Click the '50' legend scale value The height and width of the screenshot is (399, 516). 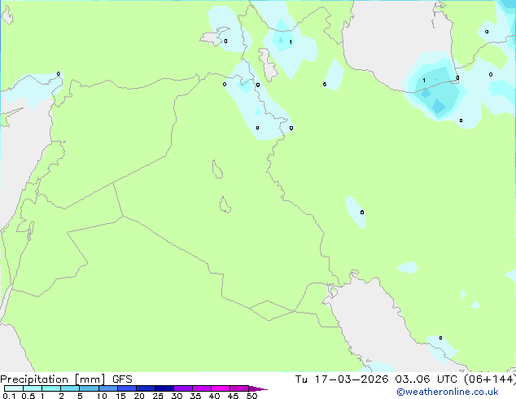(251, 396)
